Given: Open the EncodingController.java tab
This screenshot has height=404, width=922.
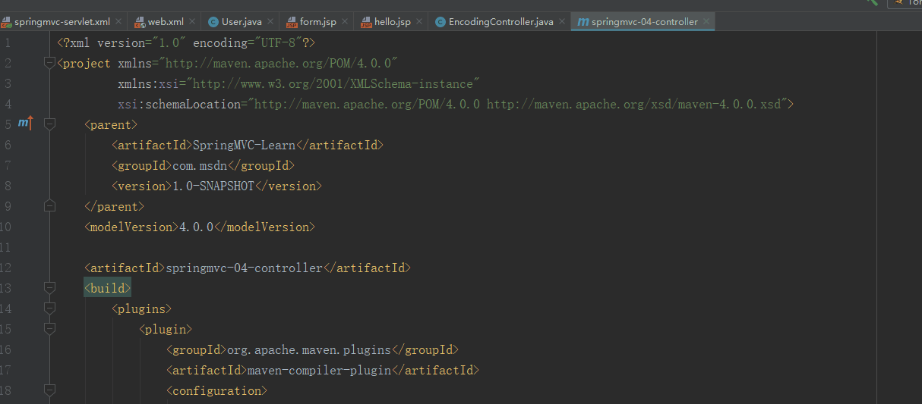Looking at the screenshot, I should (500, 22).
